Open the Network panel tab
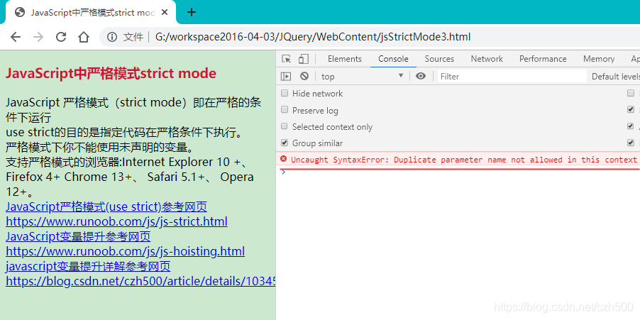This screenshot has height=320, width=640. pos(487,59)
